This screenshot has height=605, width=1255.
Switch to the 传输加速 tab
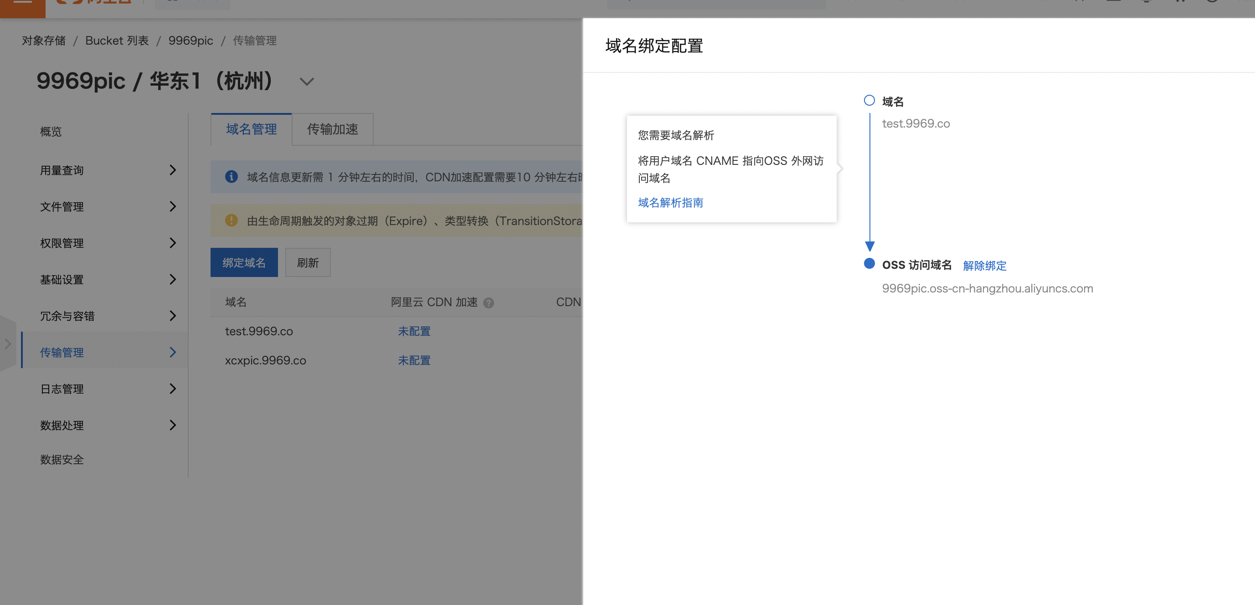(x=333, y=129)
